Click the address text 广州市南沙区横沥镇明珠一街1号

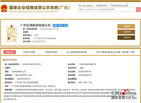coord(25,86)
